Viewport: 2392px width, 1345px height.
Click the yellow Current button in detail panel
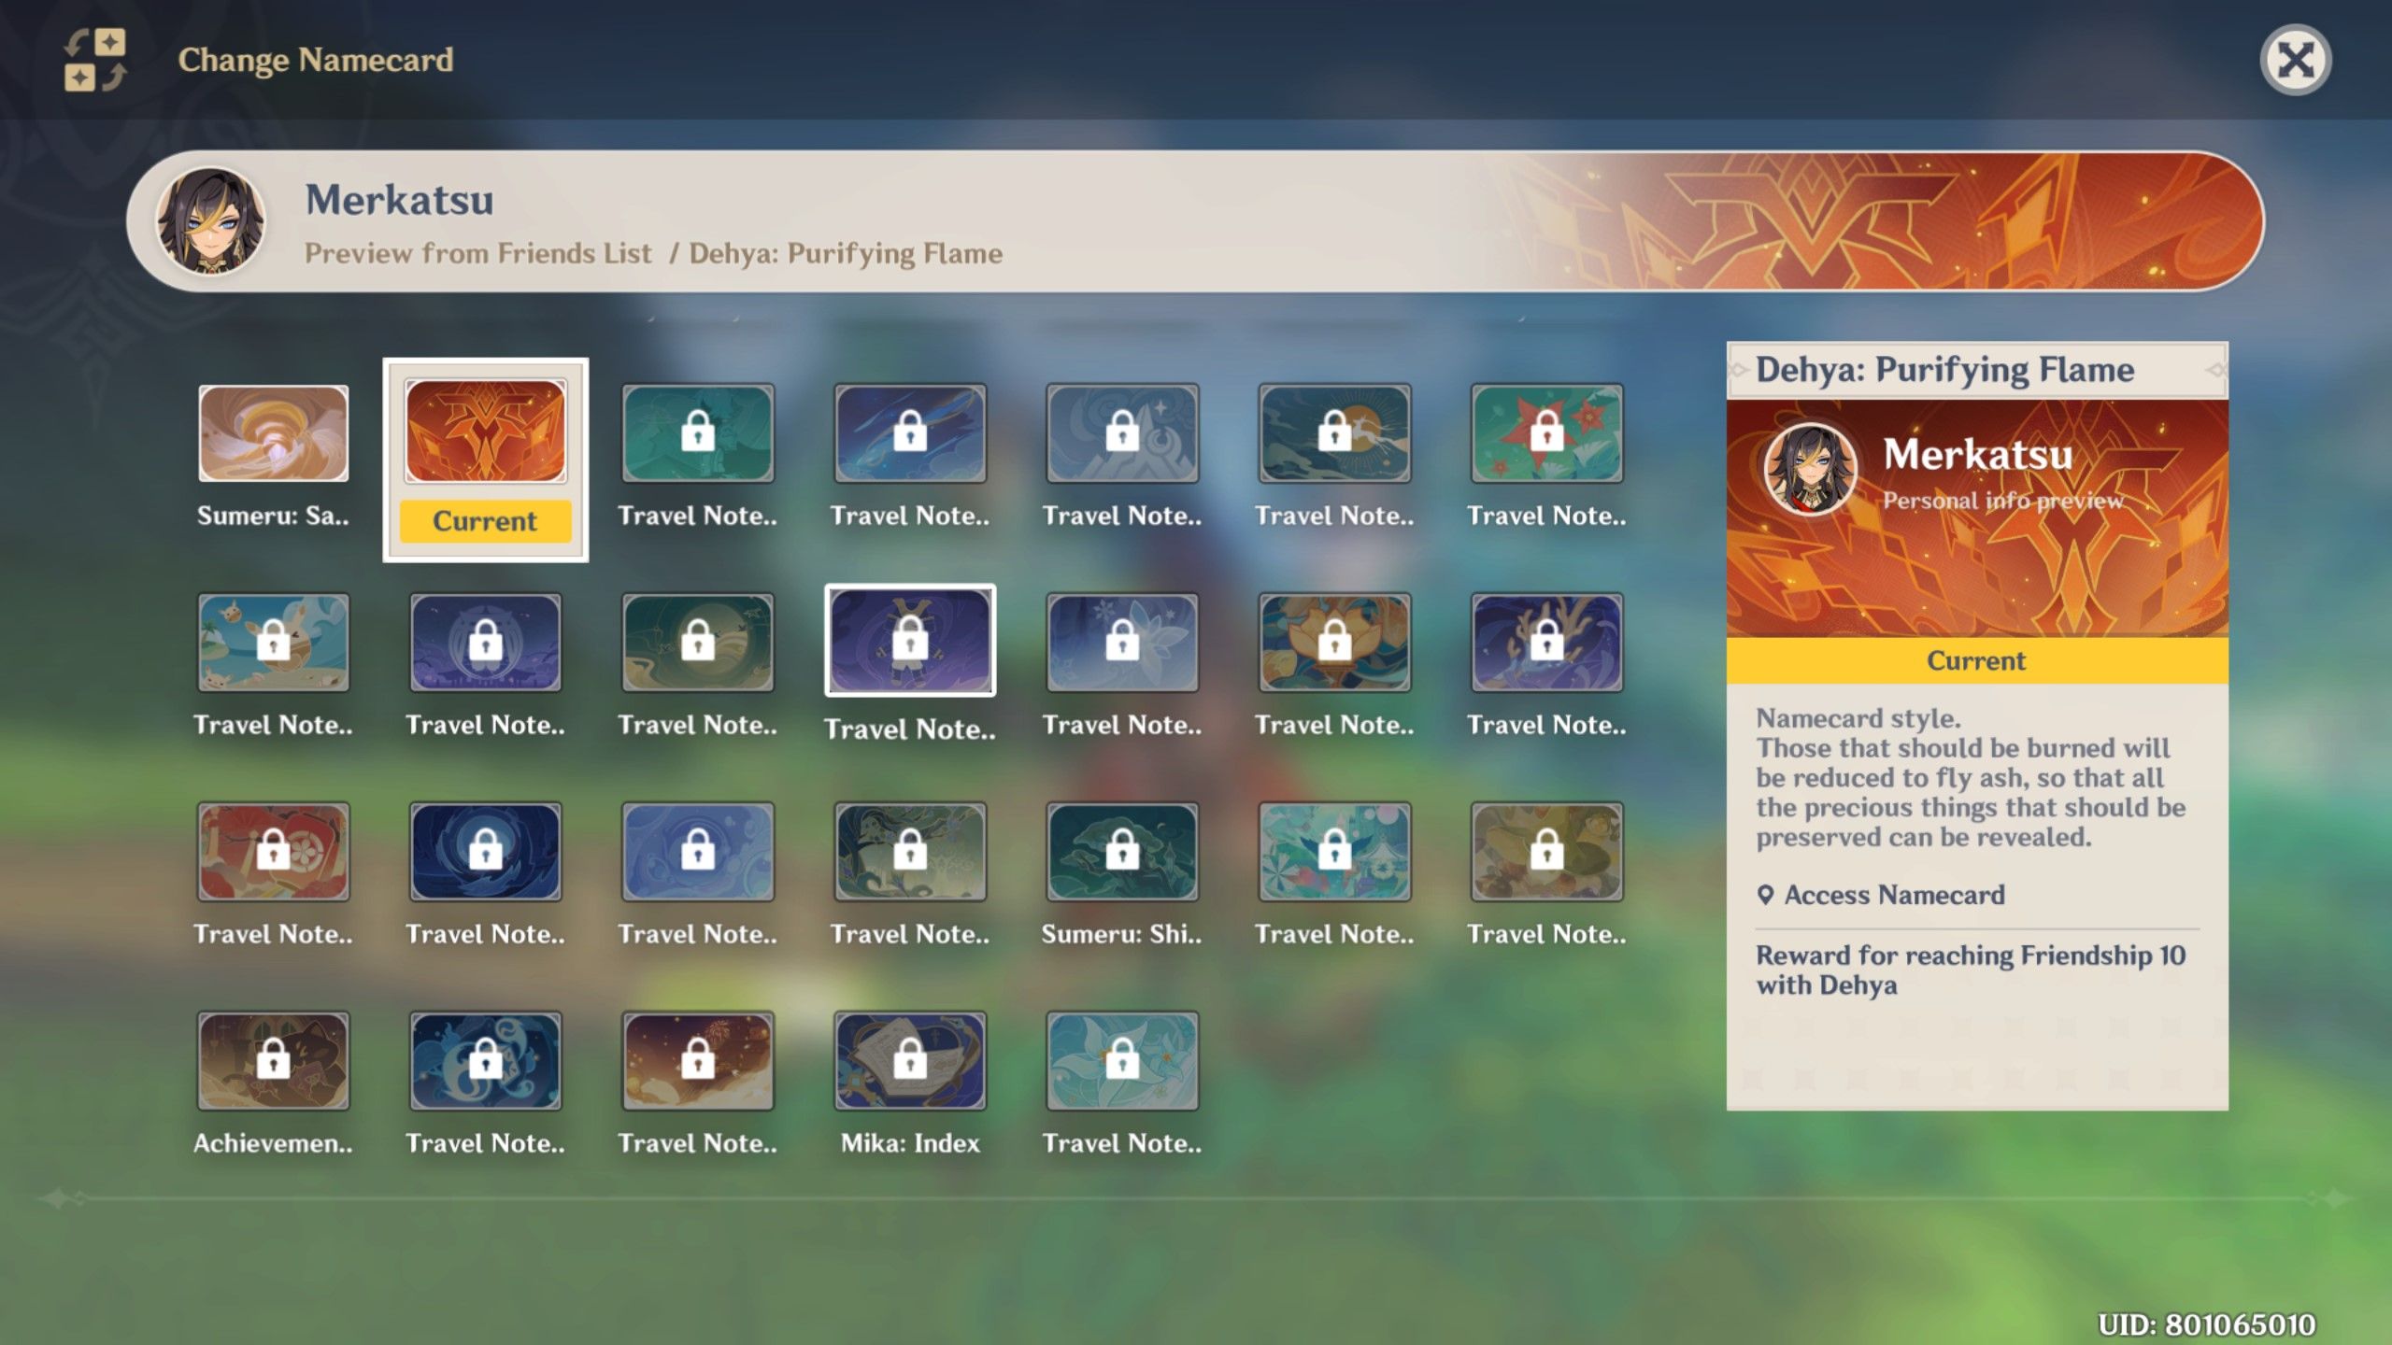(1976, 660)
